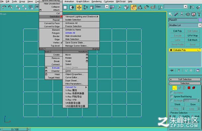Select Vertex sub-object yellow icon

[175, 88]
